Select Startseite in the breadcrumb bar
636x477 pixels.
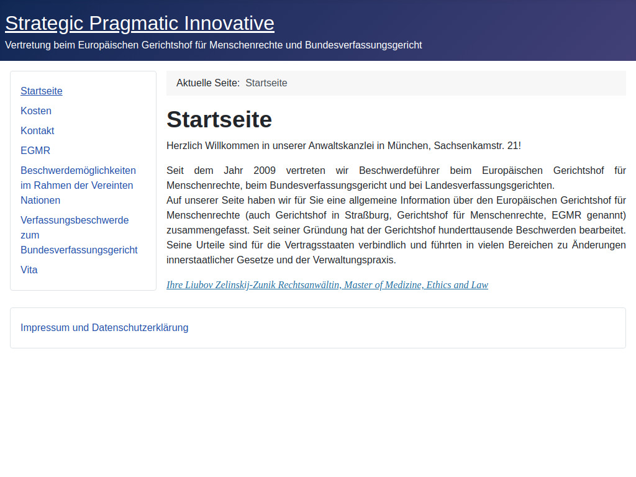click(266, 83)
